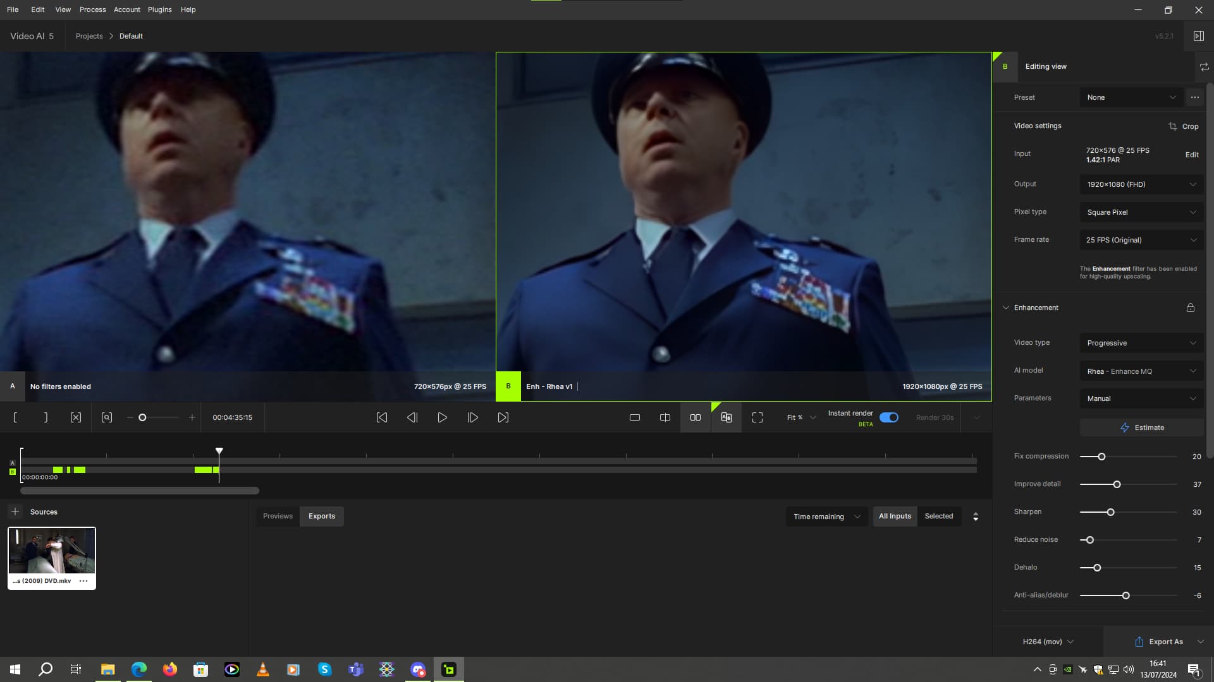
Task: Set the trim start bracket marker
Action: tap(15, 417)
